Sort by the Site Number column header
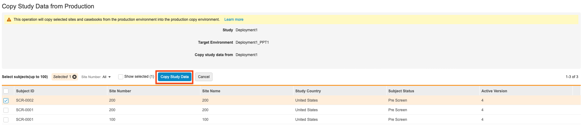The image size is (583, 127). [120, 91]
